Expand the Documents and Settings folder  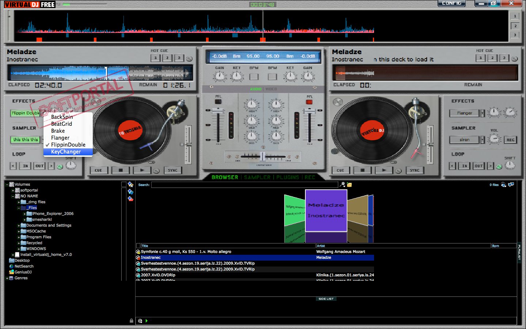coord(19,226)
